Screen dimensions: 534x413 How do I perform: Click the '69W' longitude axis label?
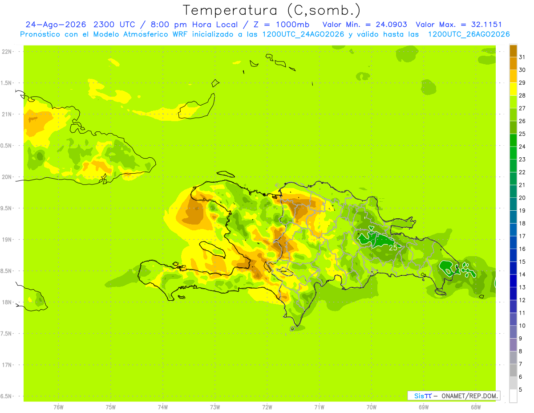pyautogui.click(x=424, y=406)
